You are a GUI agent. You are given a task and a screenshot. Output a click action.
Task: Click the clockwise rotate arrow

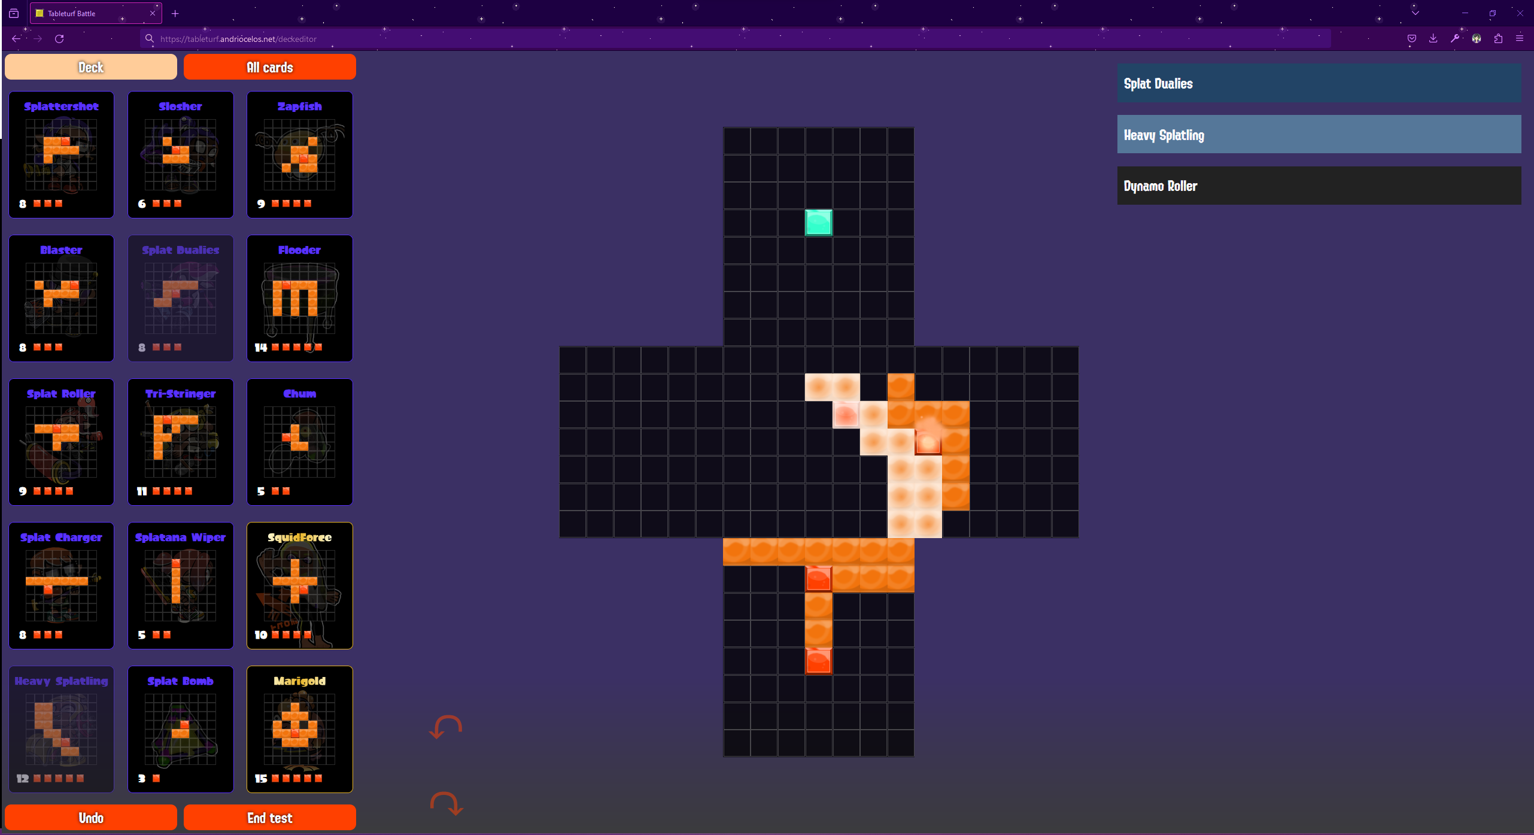[x=445, y=804]
